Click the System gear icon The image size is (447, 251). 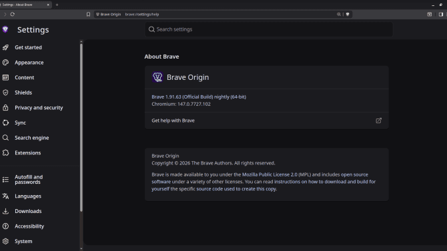click(5, 241)
